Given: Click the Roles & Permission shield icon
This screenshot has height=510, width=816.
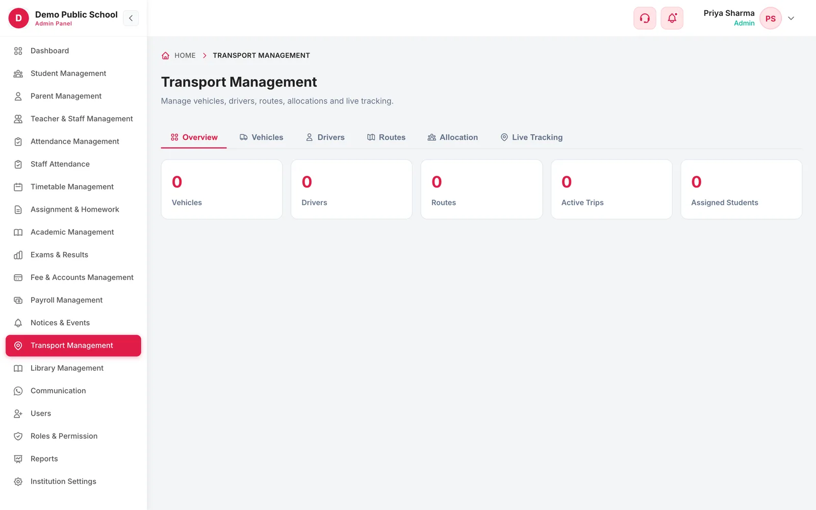Looking at the screenshot, I should pyautogui.click(x=18, y=436).
